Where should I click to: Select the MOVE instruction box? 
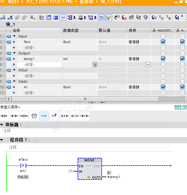coord(90,169)
